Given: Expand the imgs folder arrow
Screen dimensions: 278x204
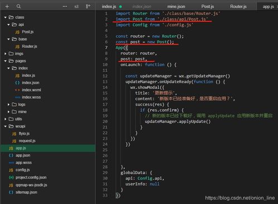Looking at the screenshot, I should click(6, 54).
